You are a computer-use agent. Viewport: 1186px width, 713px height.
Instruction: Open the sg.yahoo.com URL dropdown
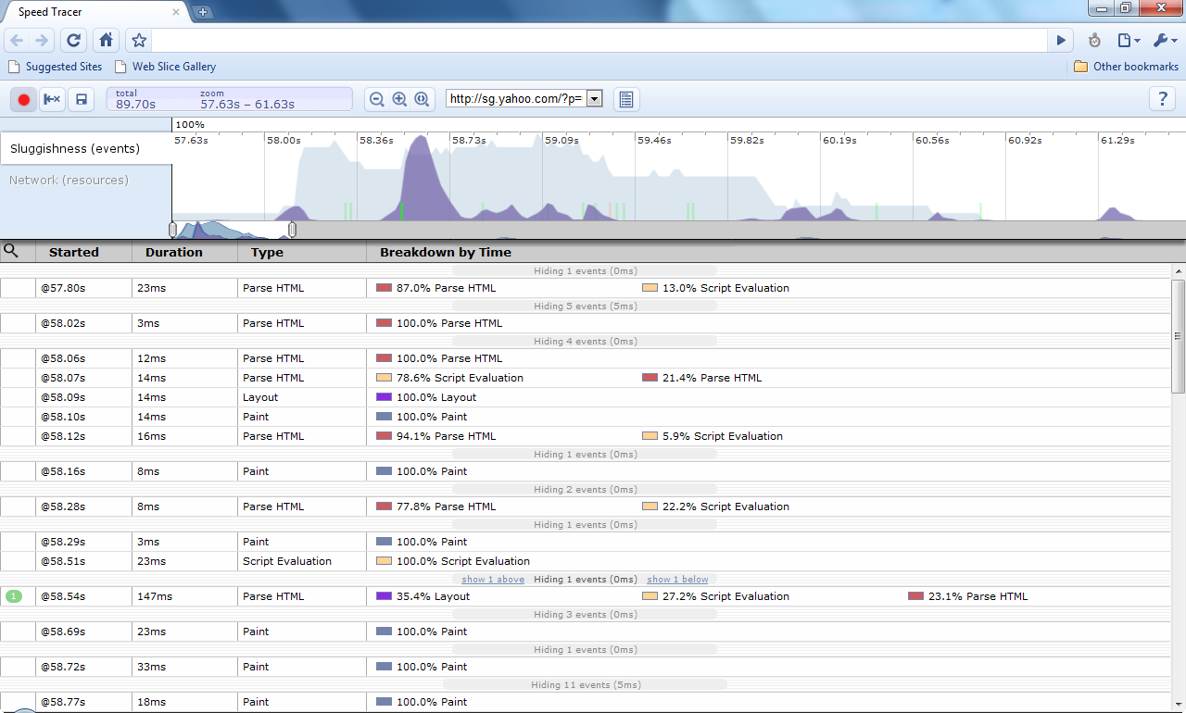pos(592,97)
